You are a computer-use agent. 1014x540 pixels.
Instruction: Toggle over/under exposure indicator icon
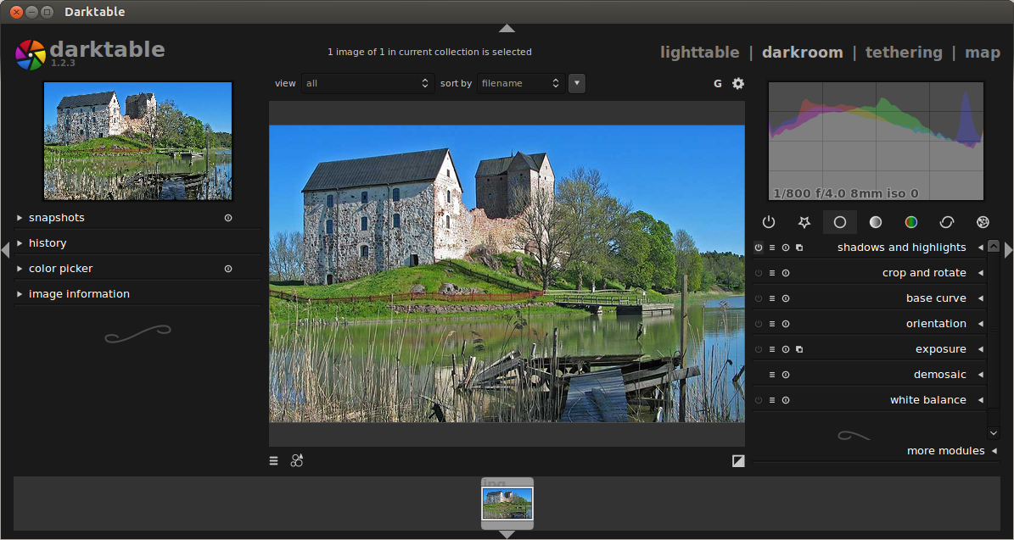(x=738, y=460)
